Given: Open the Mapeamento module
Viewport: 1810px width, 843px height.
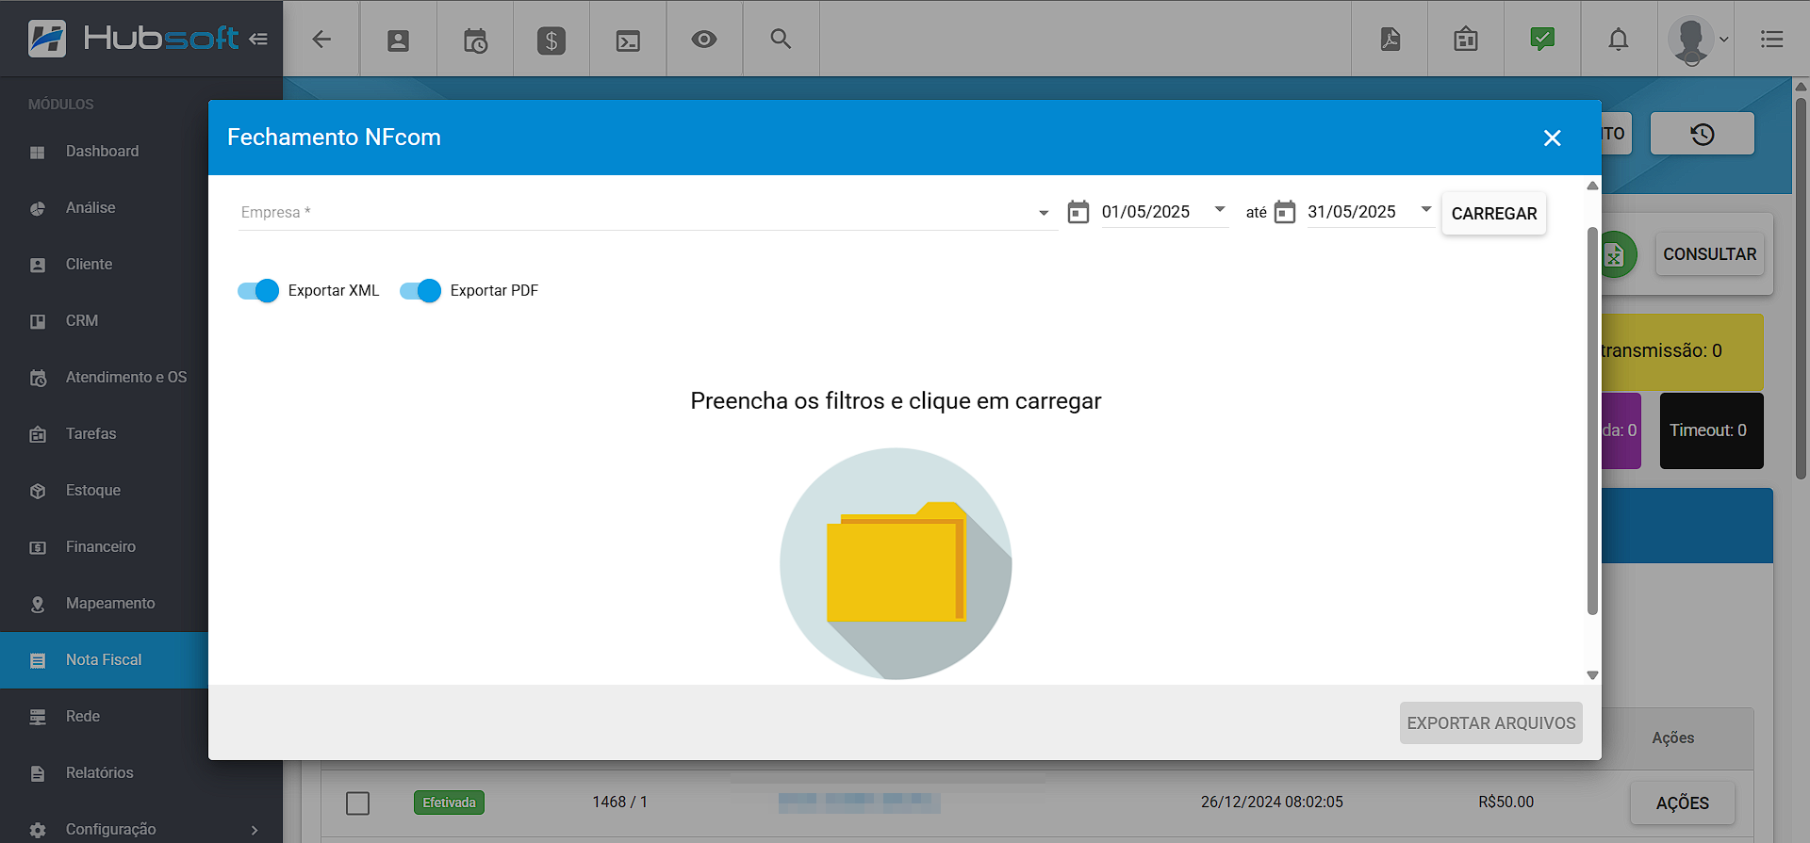Looking at the screenshot, I should pos(104,604).
